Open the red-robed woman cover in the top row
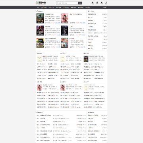Image resolution: width=143 pixels, height=143 pixels. pos(64,18)
